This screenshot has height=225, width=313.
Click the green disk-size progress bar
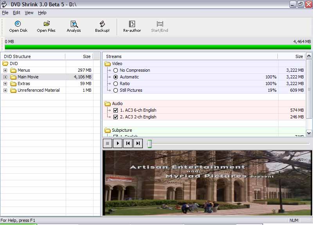pyautogui.click(x=158, y=47)
